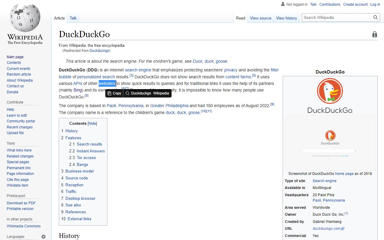Search Duckduckgo Wikipedia from selection popup
384x240 pixels.
[x=147, y=93]
